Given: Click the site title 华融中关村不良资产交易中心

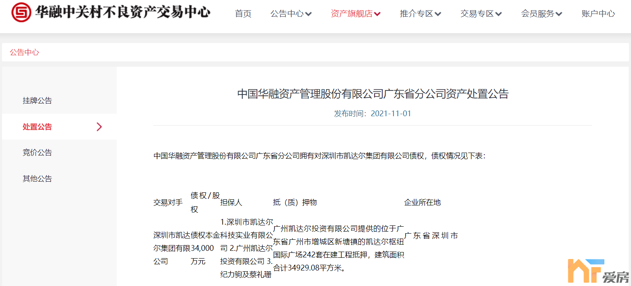Looking at the screenshot, I should pyautogui.click(x=123, y=12).
